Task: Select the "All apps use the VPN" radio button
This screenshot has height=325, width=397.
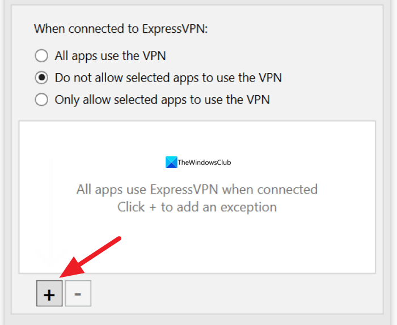Action: (41, 55)
